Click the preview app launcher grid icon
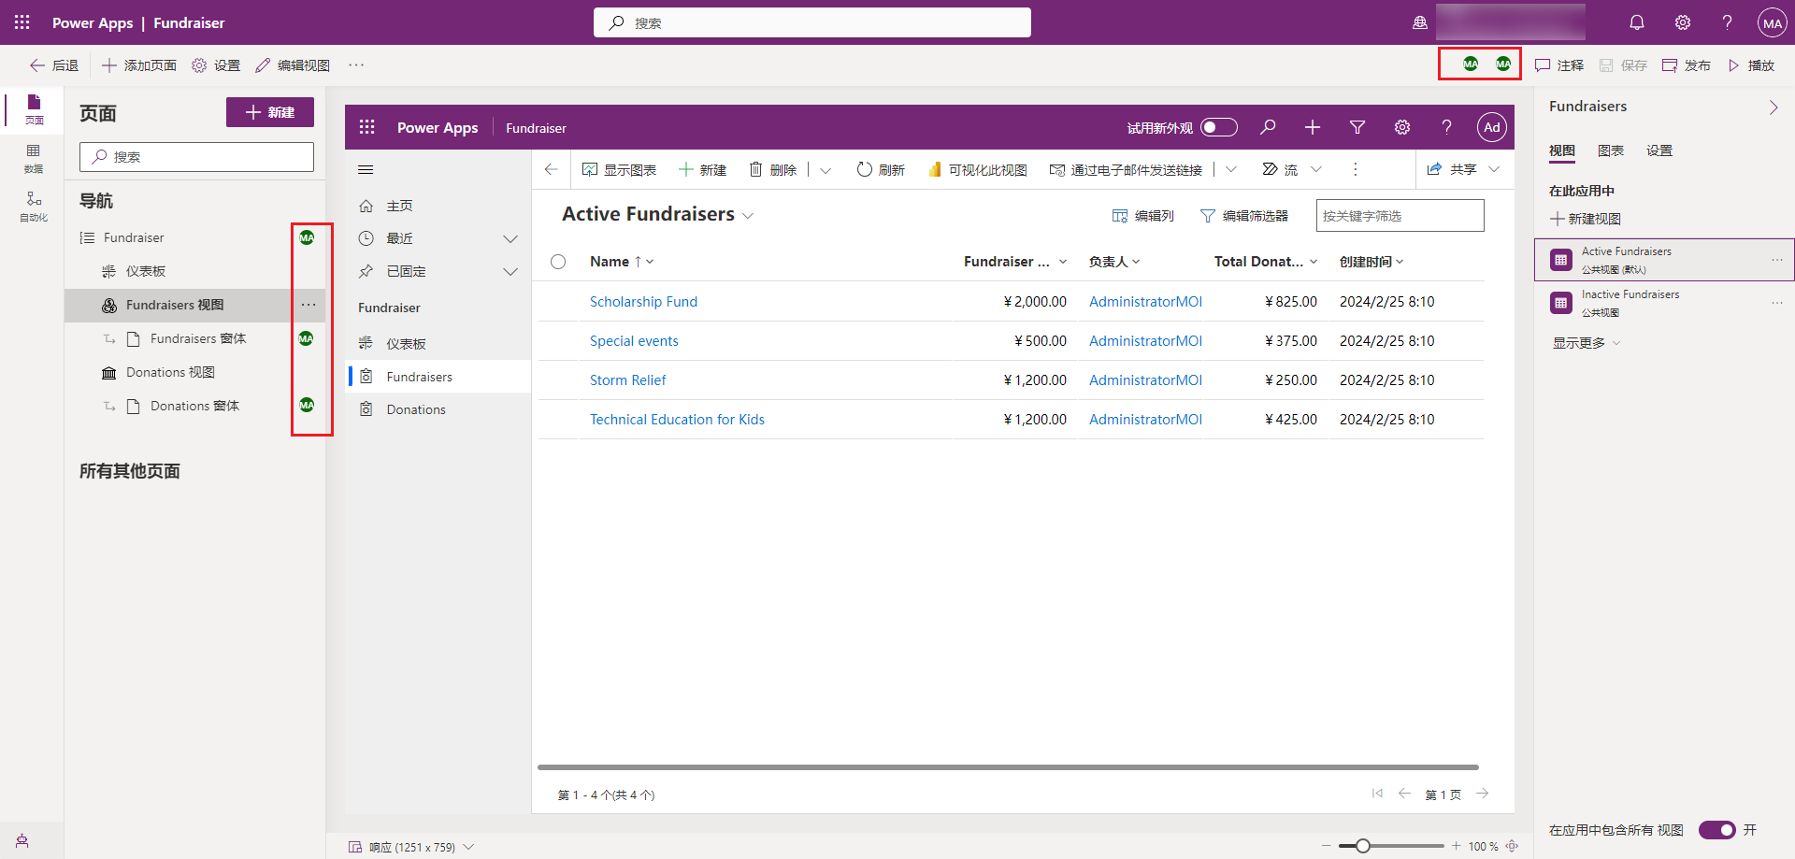1795x859 pixels. [x=367, y=127]
